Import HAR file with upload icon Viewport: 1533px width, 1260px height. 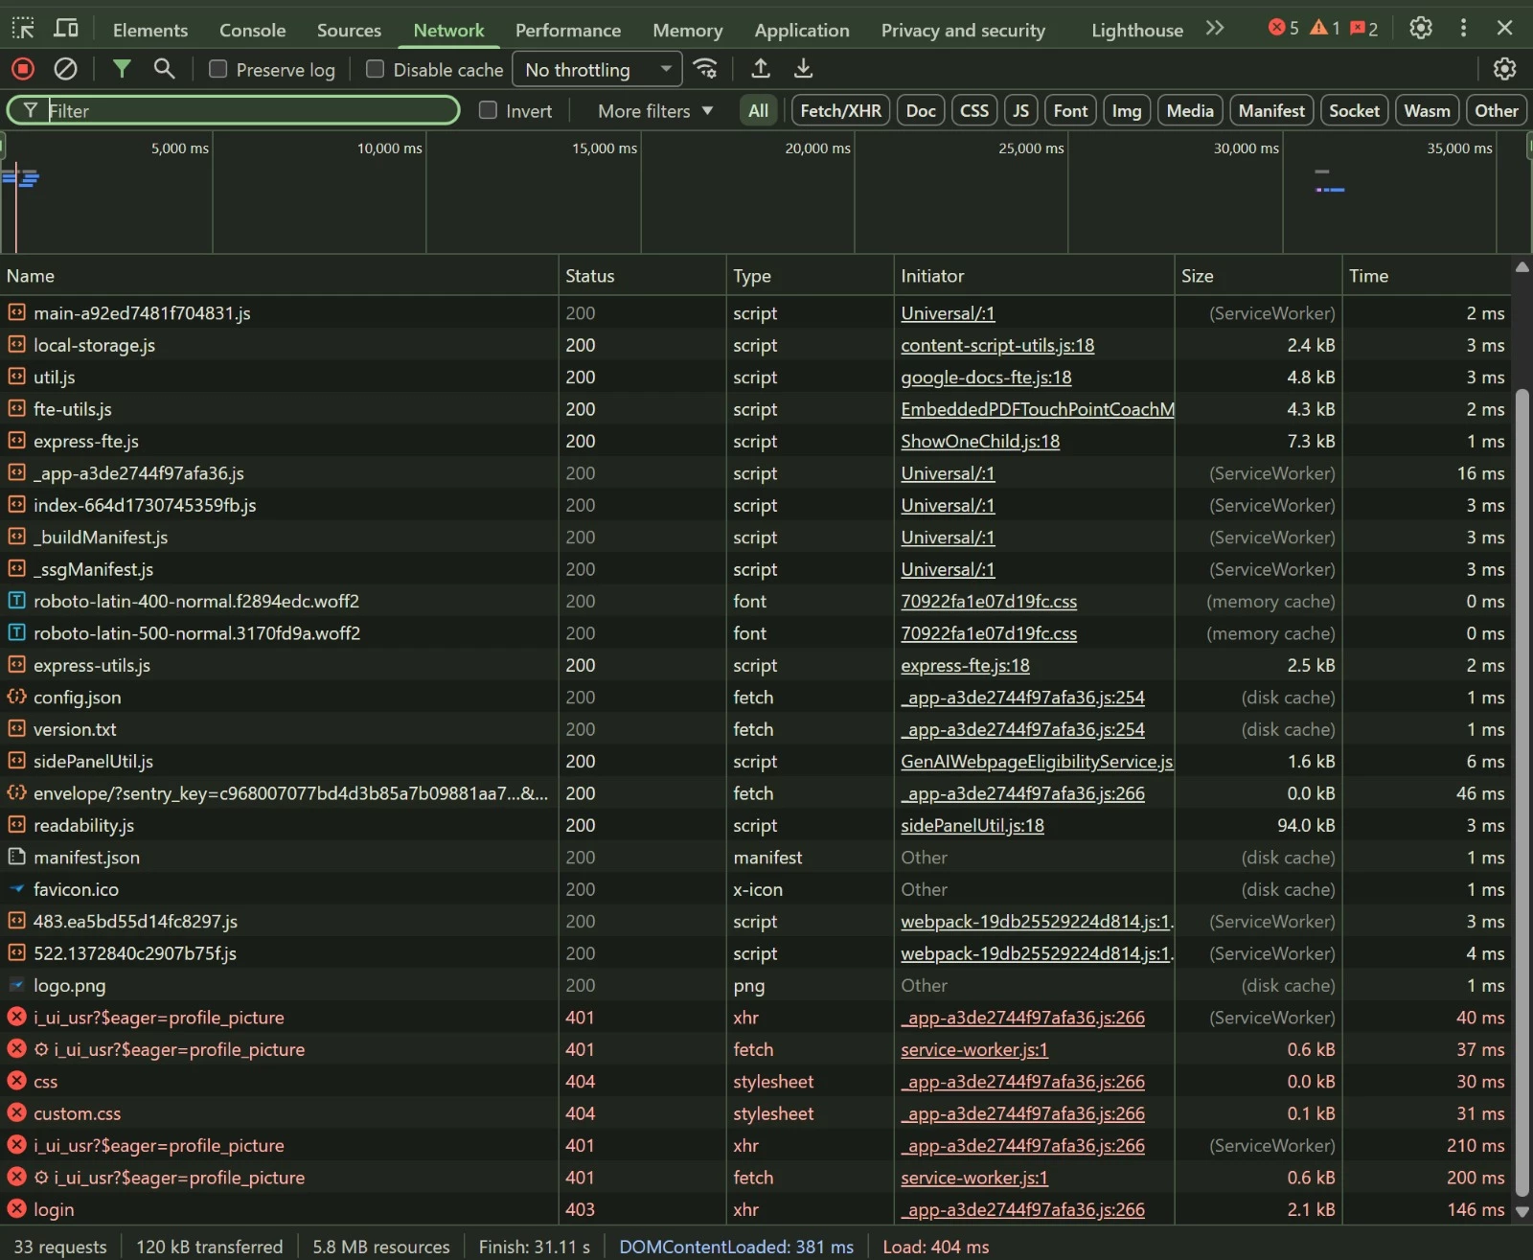pyautogui.click(x=761, y=69)
